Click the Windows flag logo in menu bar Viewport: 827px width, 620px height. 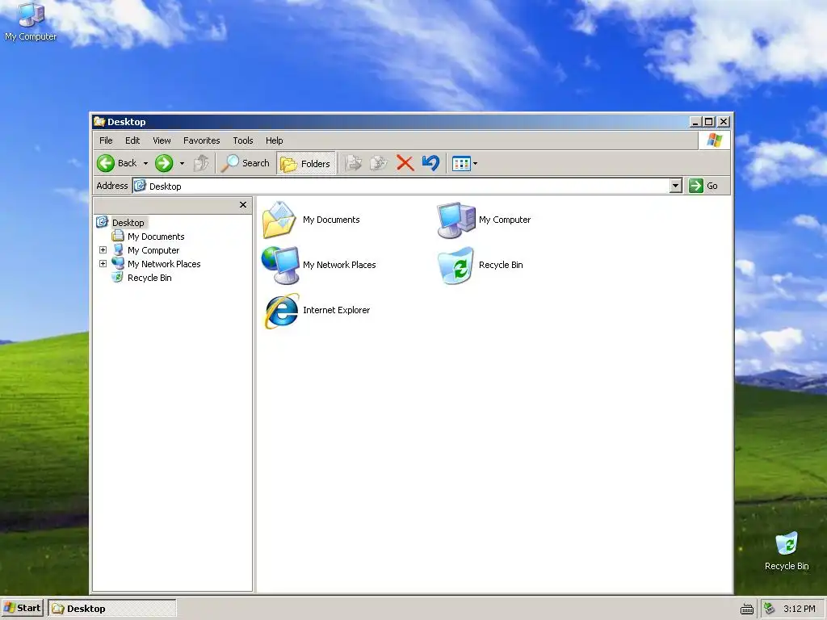point(715,140)
